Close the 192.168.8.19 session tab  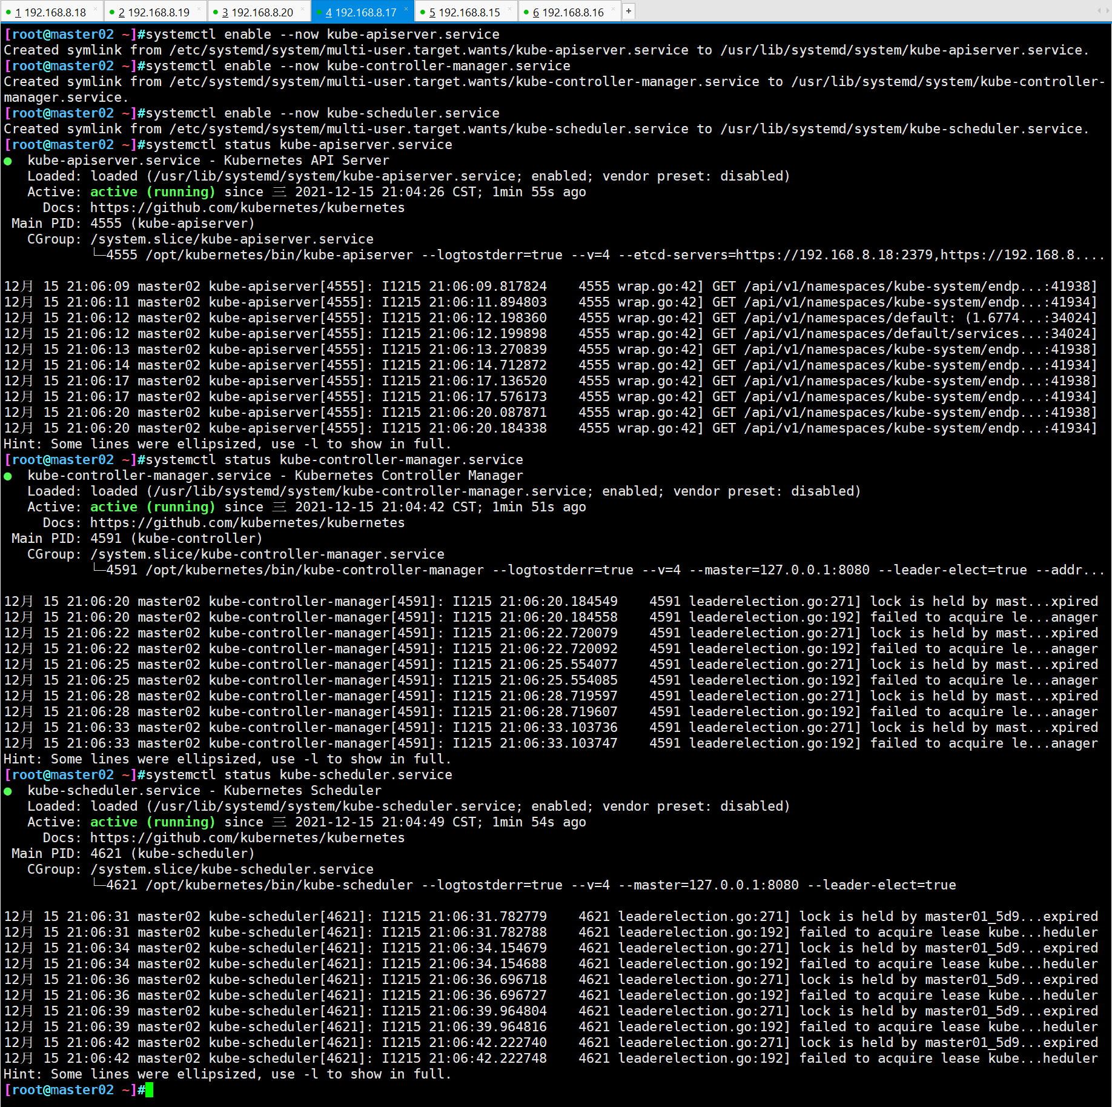point(199,8)
